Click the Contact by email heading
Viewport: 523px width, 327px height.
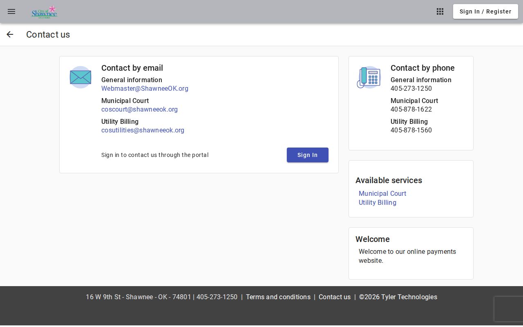click(x=132, y=68)
